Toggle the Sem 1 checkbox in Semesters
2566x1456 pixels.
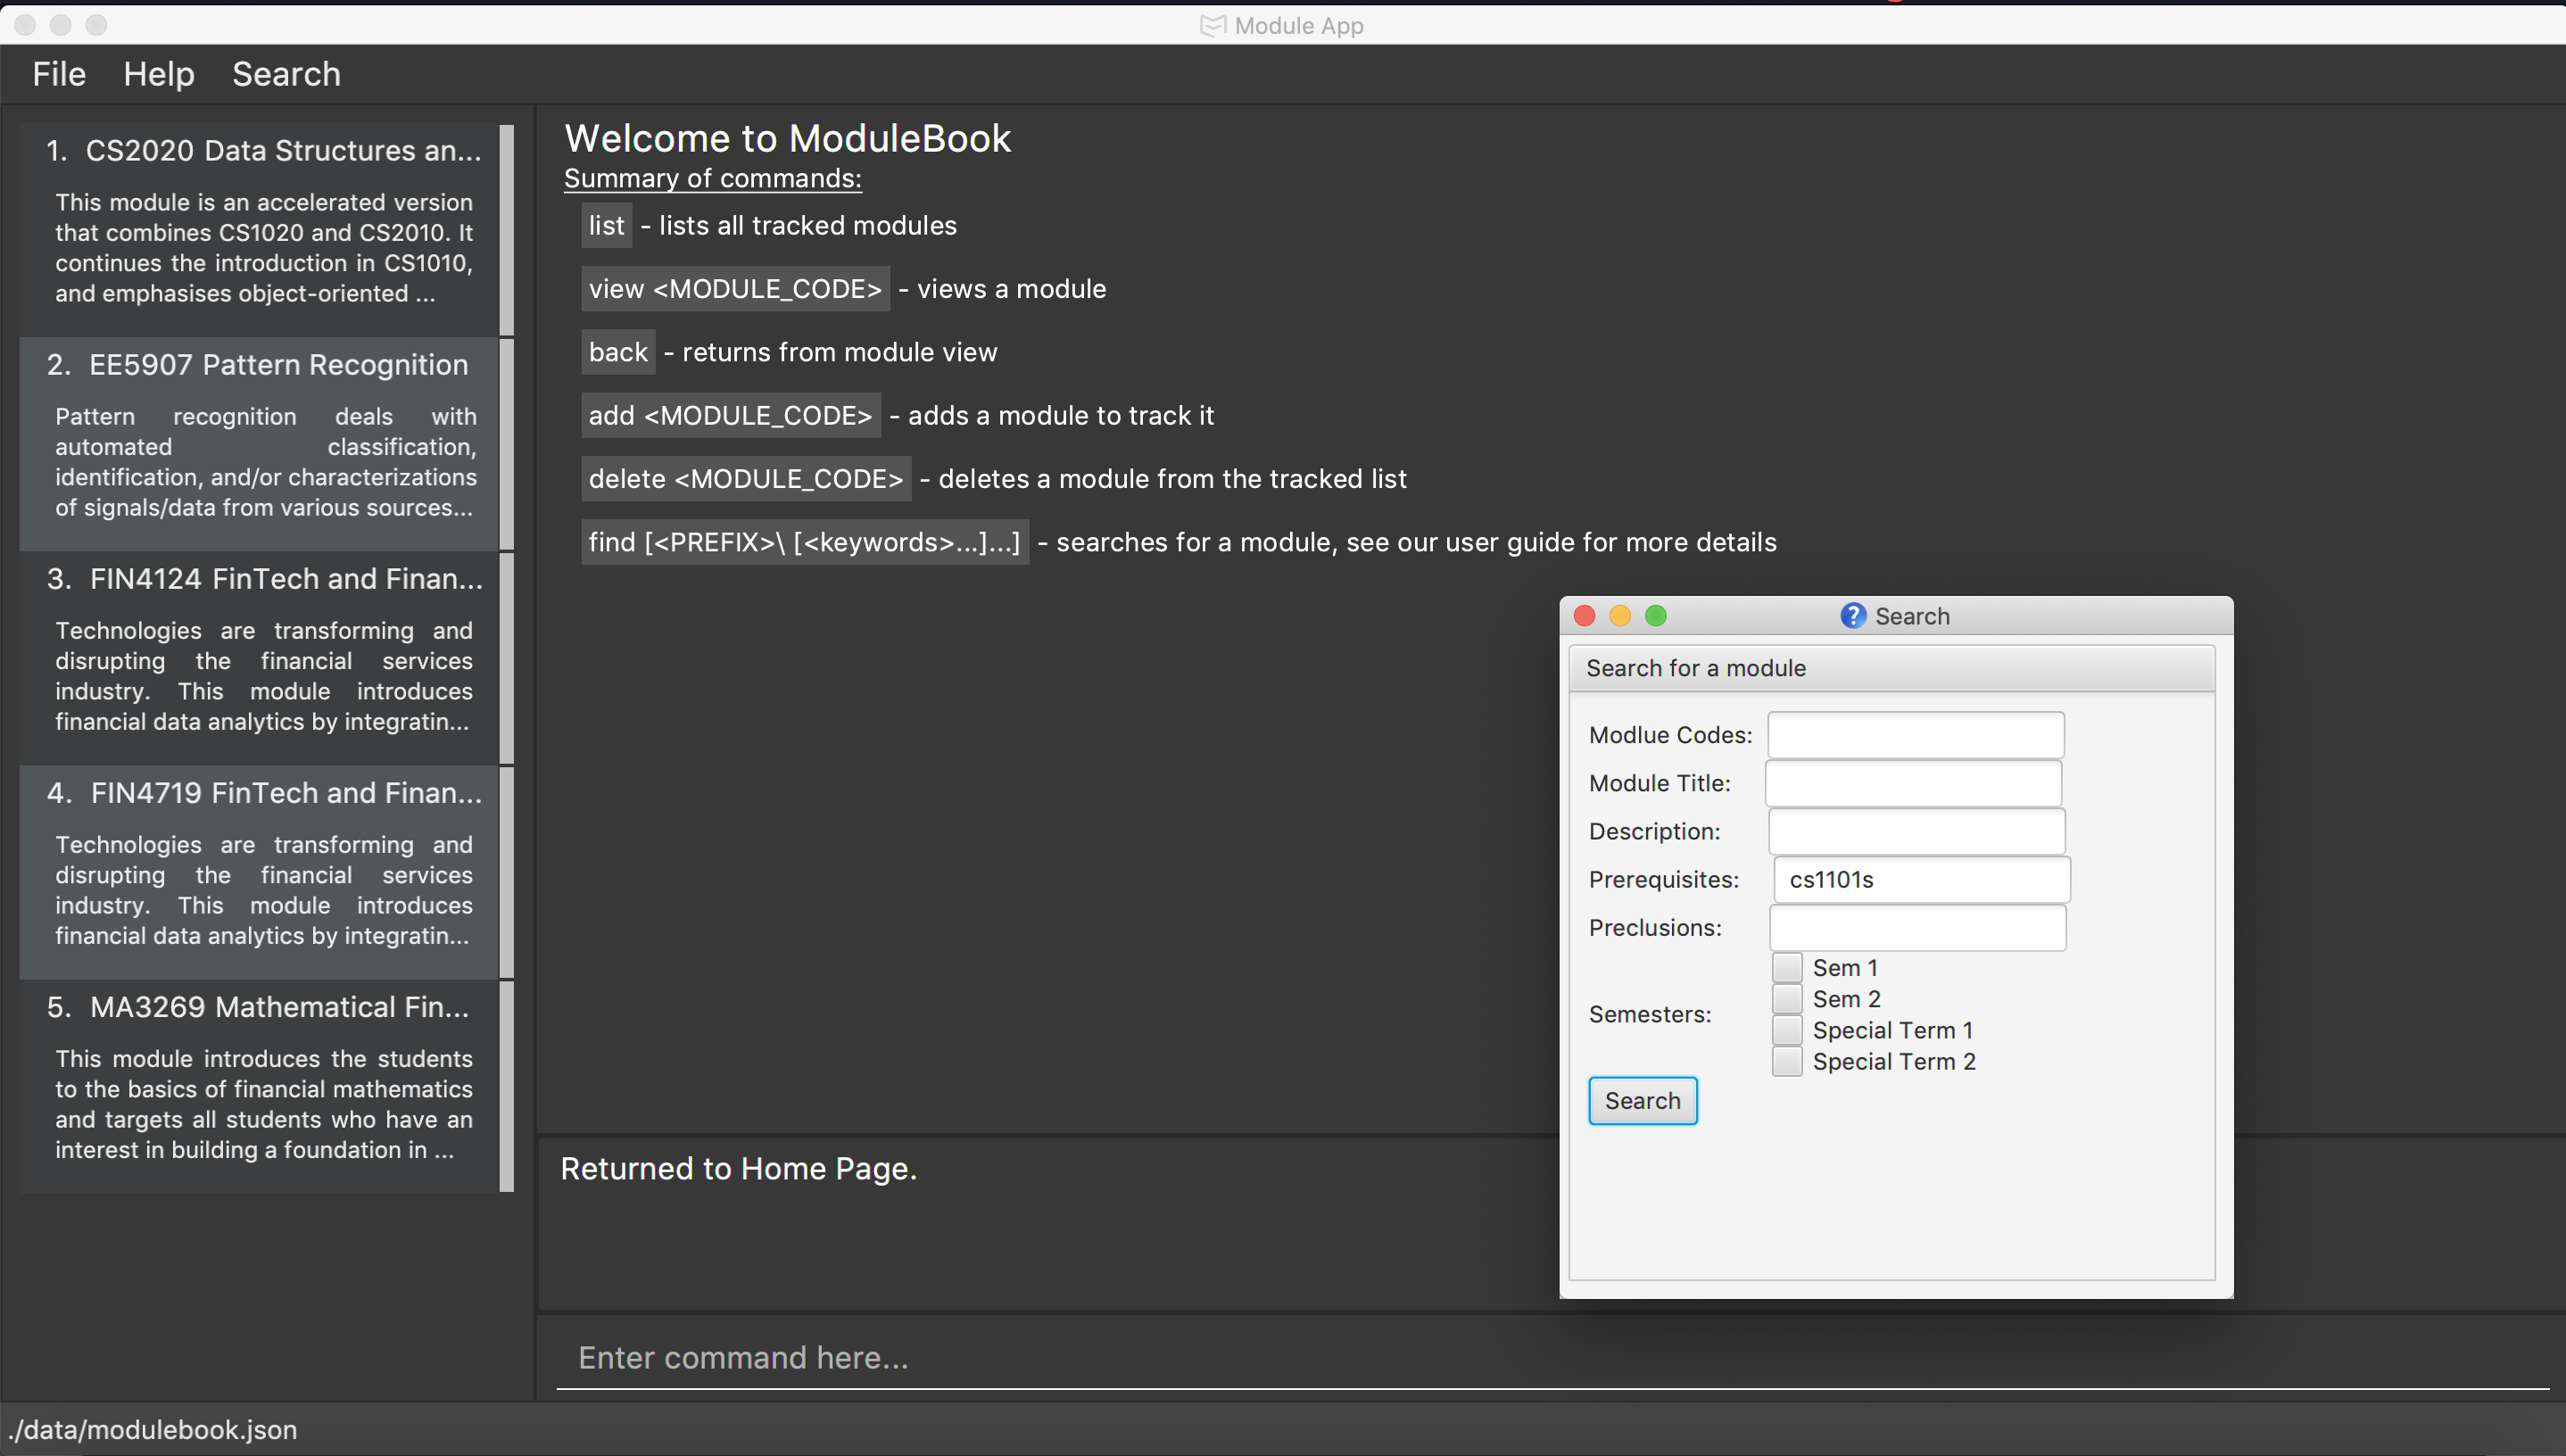coord(1787,968)
